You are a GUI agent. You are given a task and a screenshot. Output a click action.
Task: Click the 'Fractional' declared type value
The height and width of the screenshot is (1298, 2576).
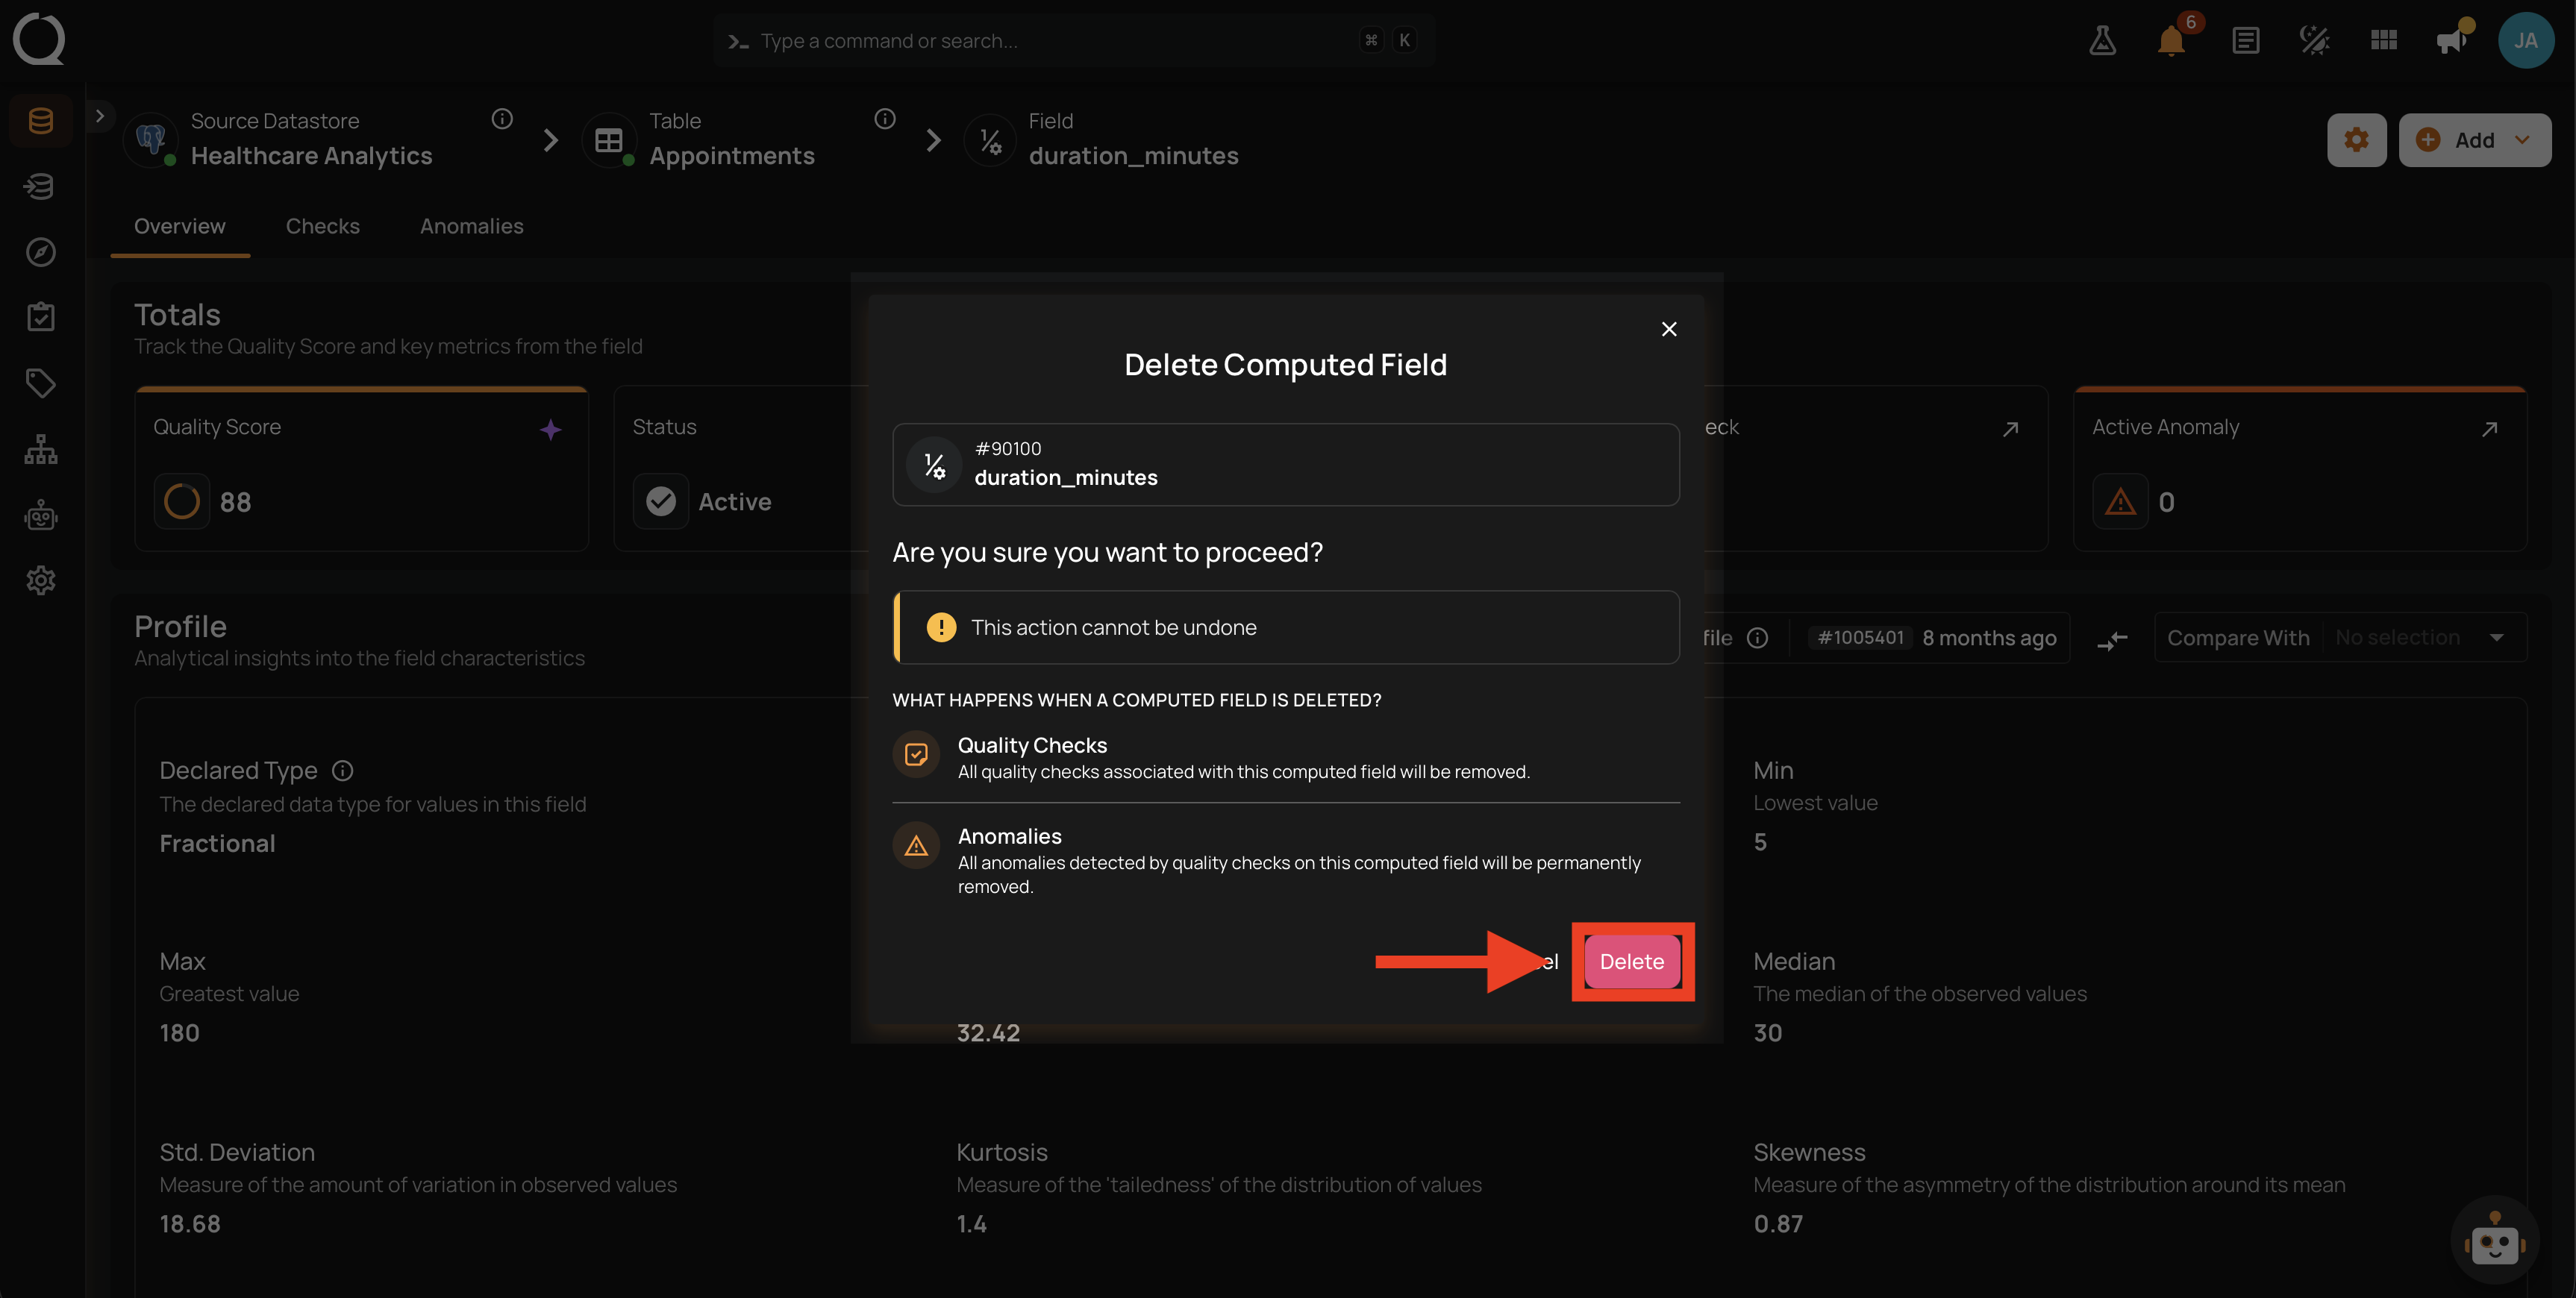217,843
